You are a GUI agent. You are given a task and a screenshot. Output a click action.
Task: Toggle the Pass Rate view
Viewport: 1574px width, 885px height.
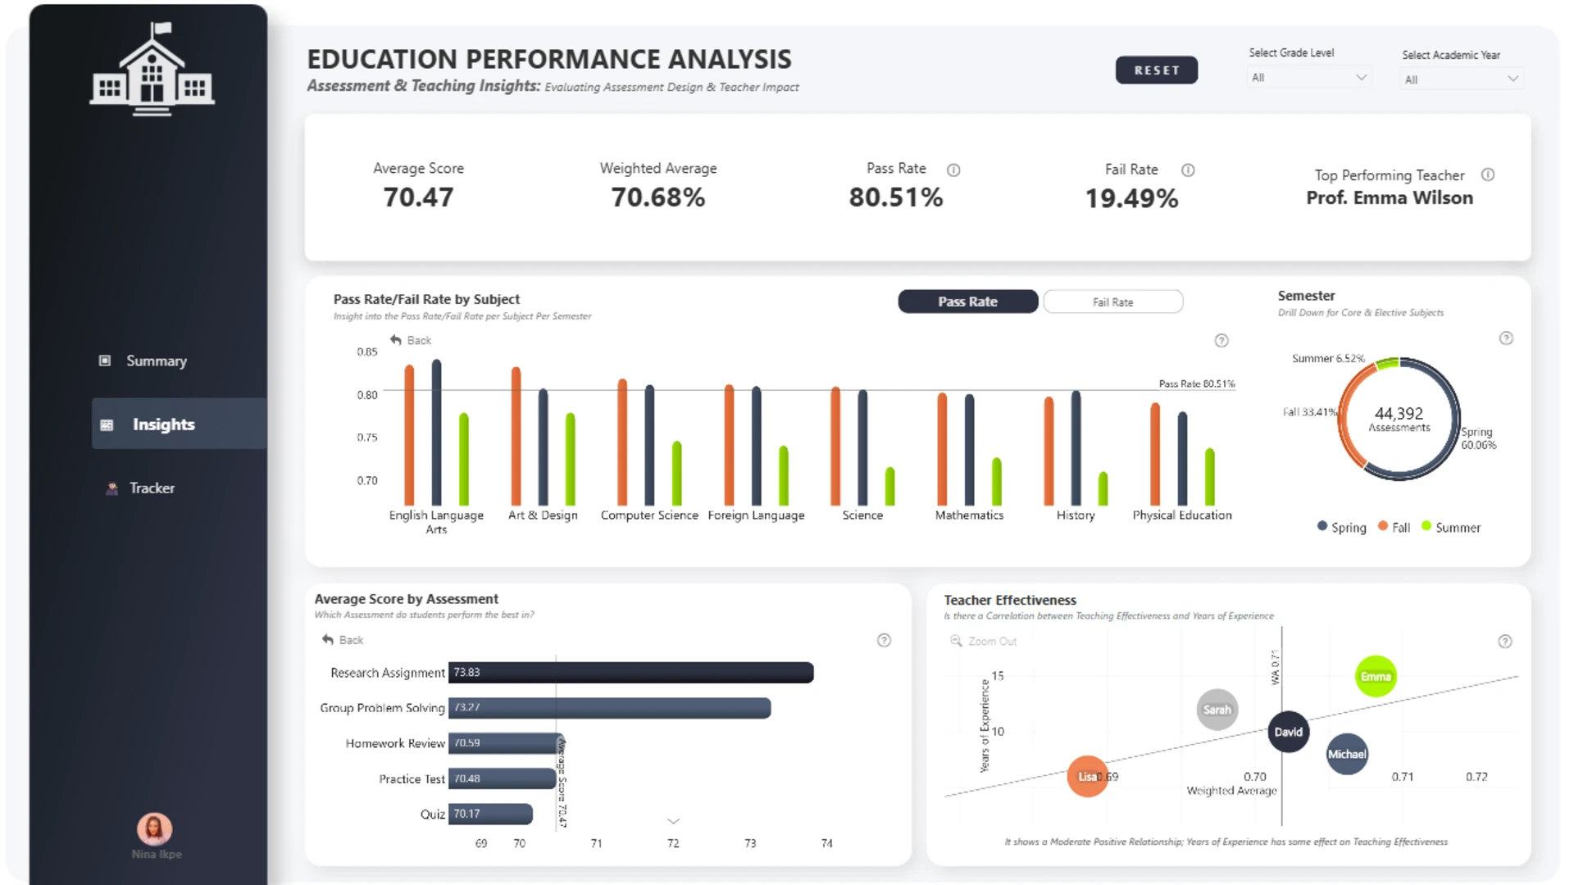(968, 302)
